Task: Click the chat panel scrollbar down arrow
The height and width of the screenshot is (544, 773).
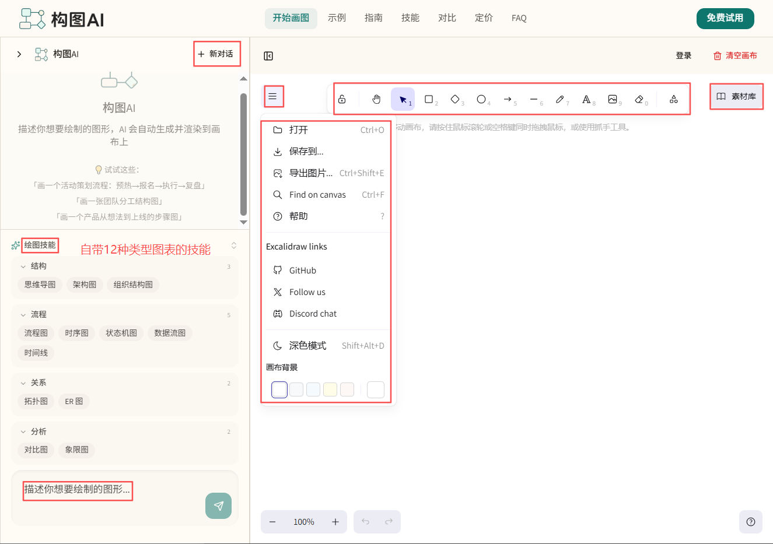Action: click(x=243, y=222)
